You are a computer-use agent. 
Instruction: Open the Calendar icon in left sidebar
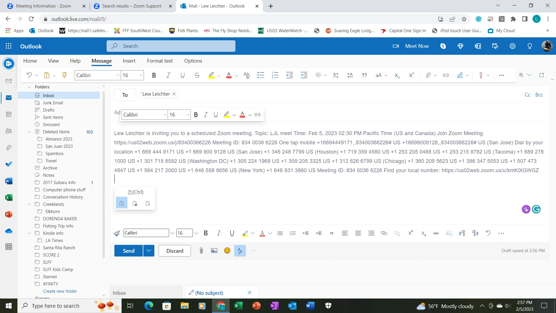(9, 114)
